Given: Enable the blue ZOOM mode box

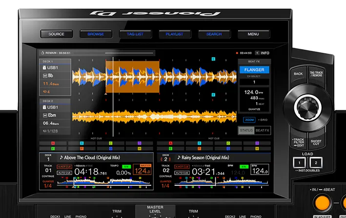Looking at the screenshot, I should (249, 120).
